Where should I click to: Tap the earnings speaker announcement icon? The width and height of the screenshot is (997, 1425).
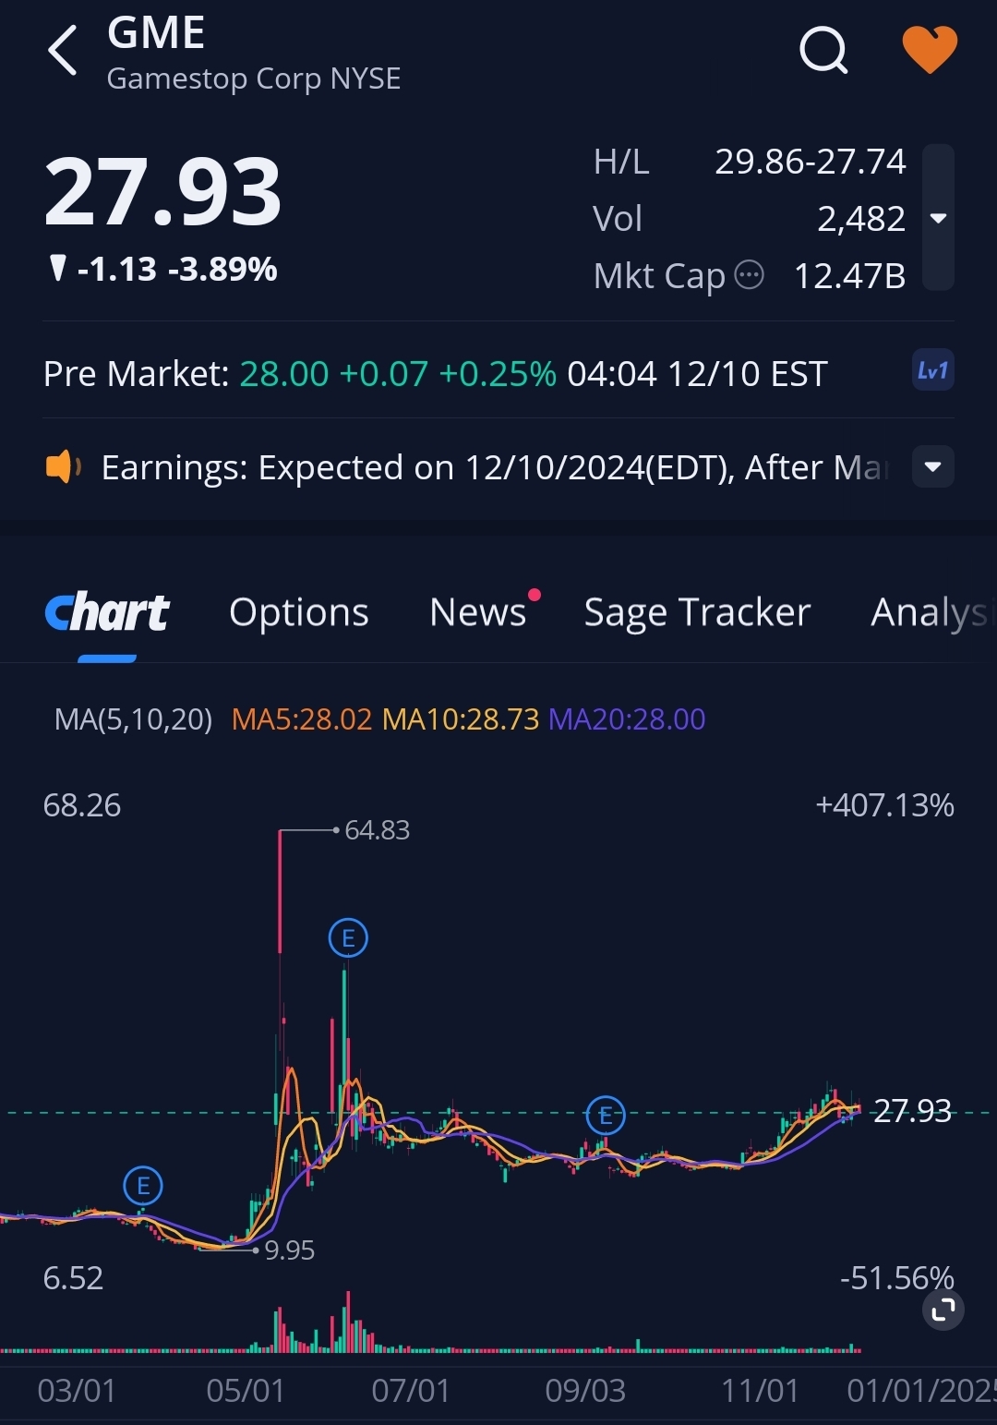coord(63,467)
